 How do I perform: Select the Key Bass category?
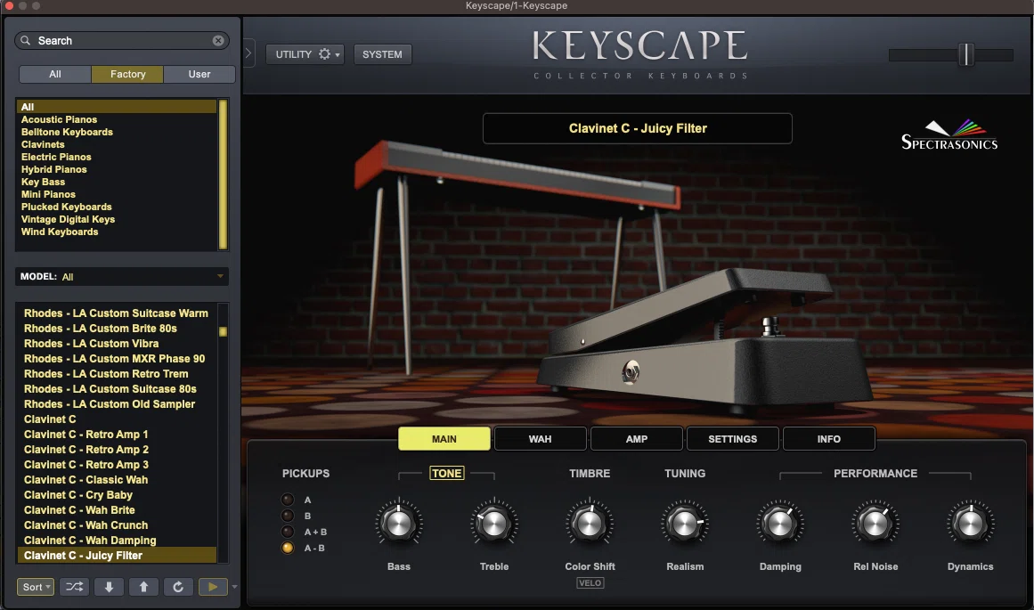[43, 182]
